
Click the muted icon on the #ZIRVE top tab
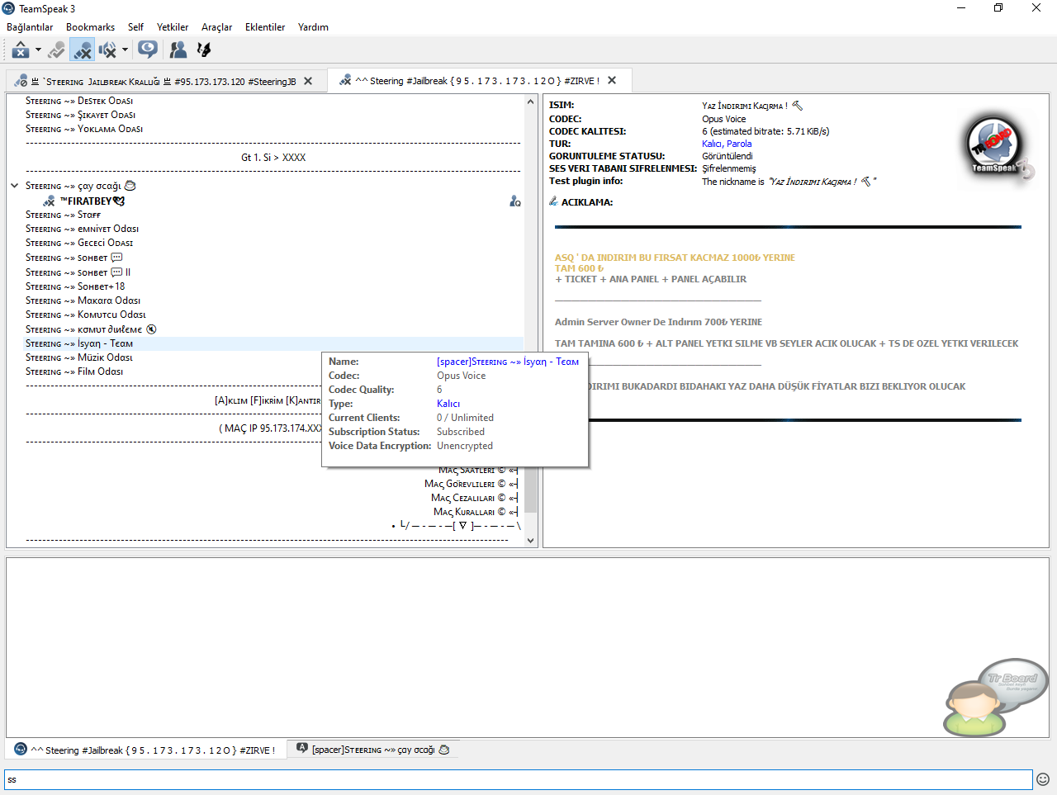(x=345, y=80)
